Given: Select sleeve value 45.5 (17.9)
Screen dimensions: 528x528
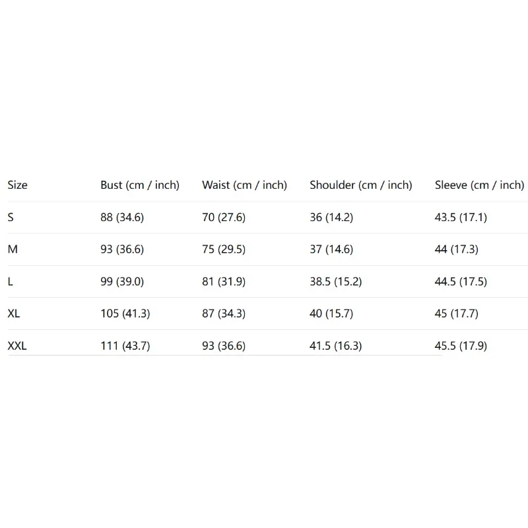Looking at the screenshot, I should coord(461,346).
